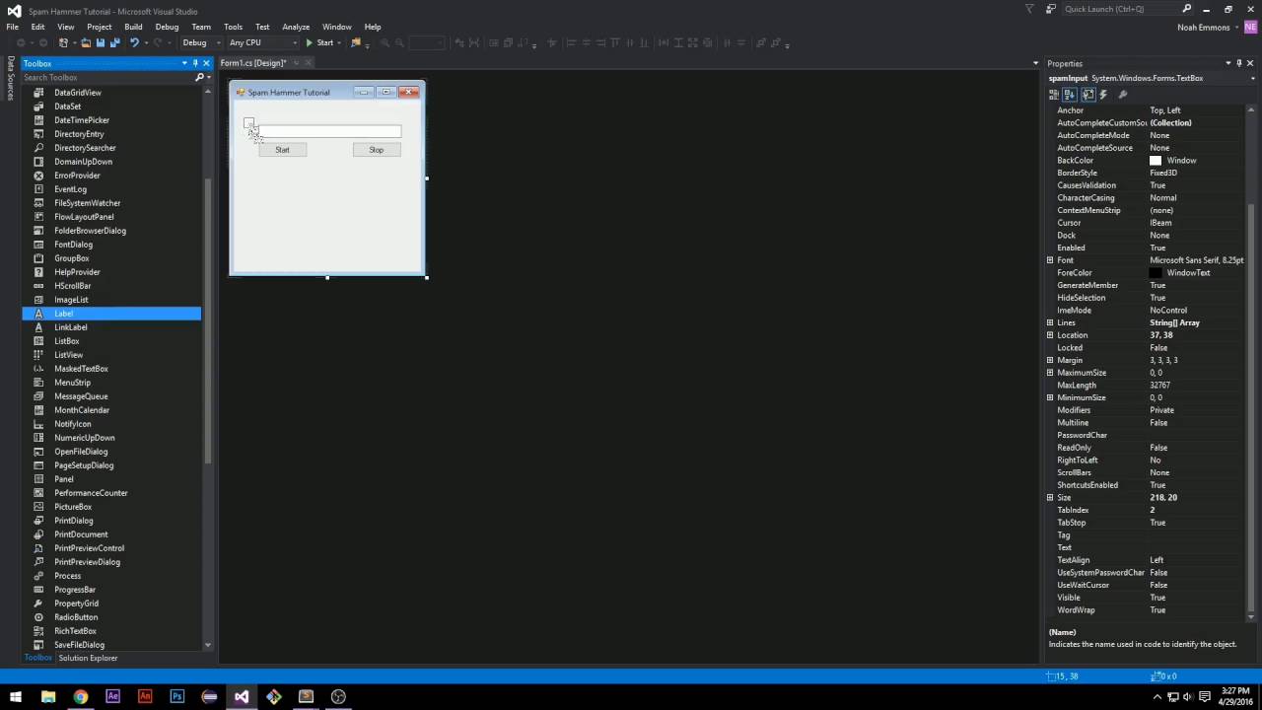Click the Multiline property value False
This screenshot has height=710, width=1262.
[x=1158, y=423]
